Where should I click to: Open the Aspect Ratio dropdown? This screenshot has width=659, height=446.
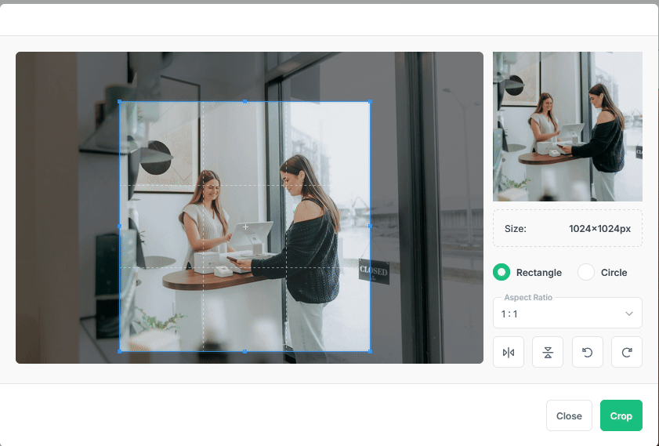[x=567, y=314]
